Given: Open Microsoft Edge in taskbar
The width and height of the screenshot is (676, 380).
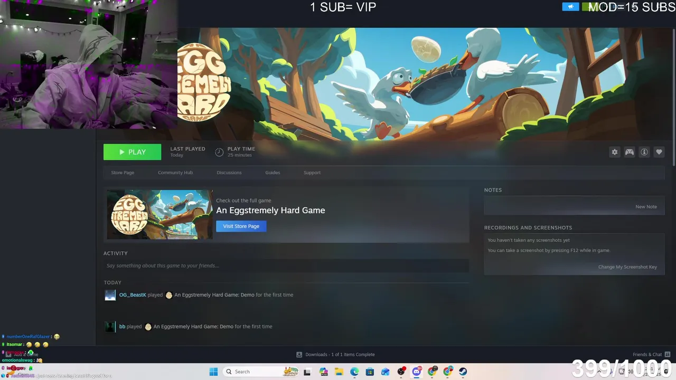Looking at the screenshot, I should pos(354,372).
